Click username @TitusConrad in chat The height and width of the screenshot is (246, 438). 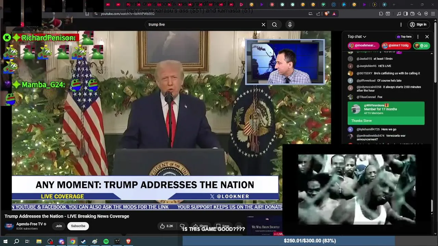[x=366, y=97]
